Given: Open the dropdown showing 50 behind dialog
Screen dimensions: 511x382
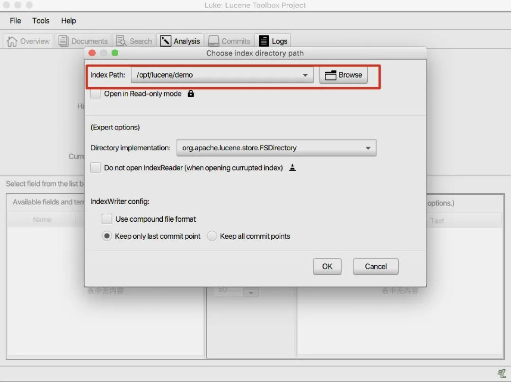Looking at the screenshot, I should tap(251, 292).
